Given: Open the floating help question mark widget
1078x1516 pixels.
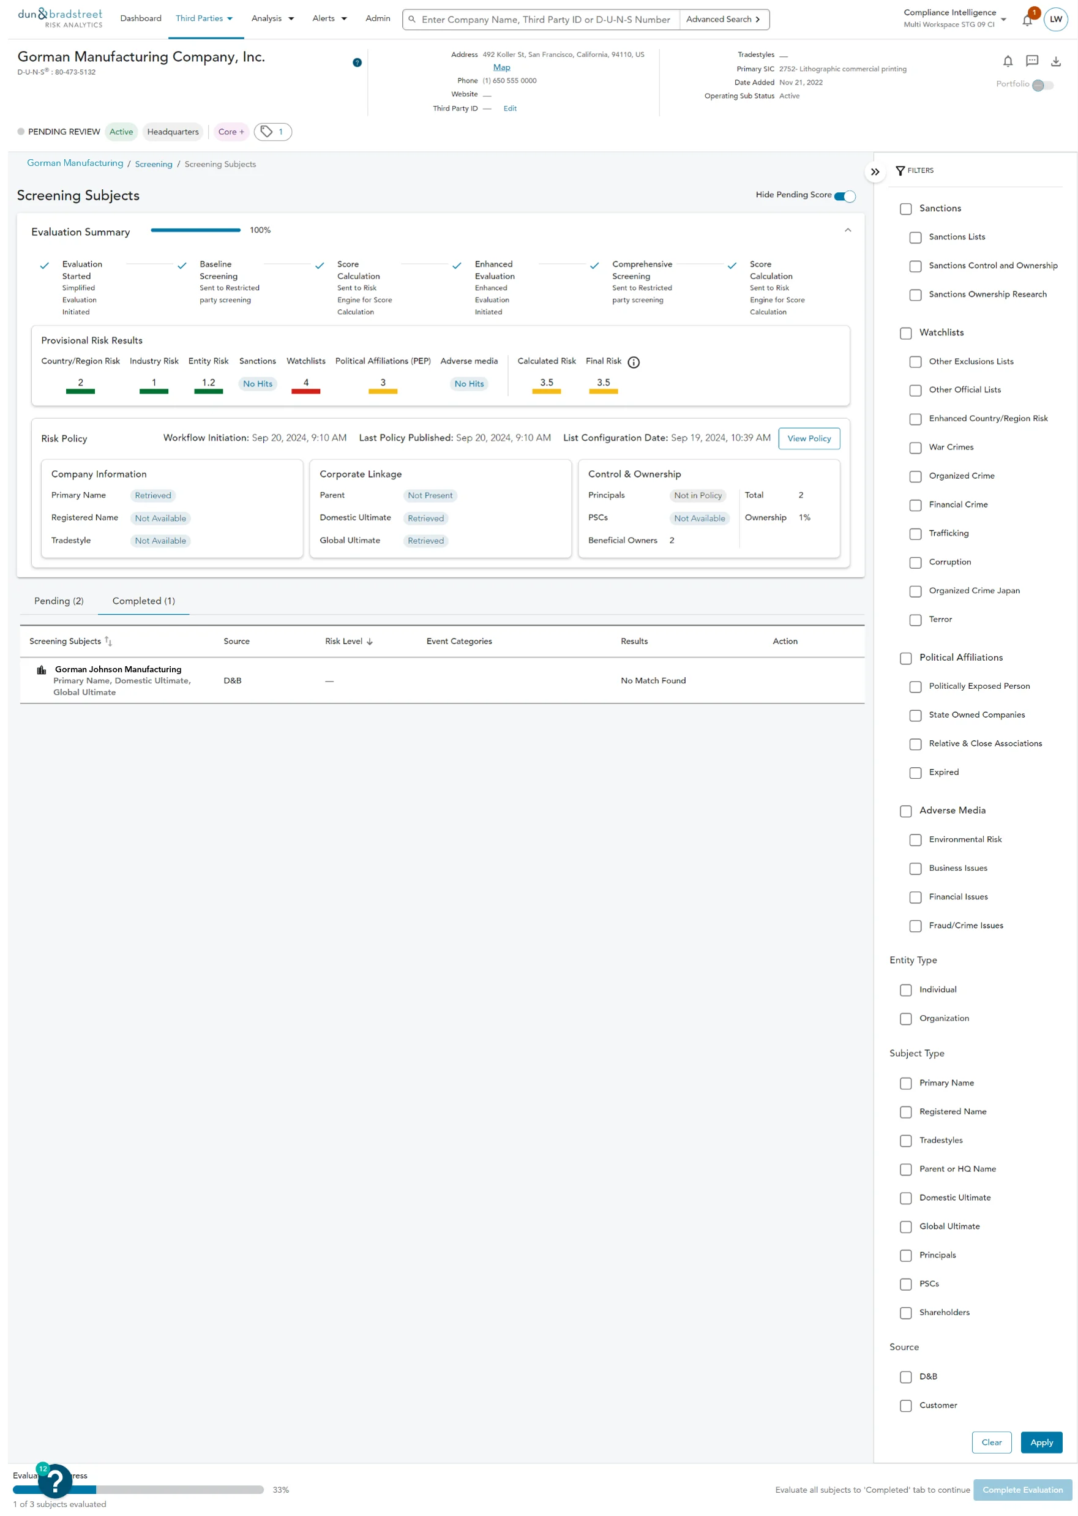Looking at the screenshot, I should pyautogui.click(x=55, y=1481).
